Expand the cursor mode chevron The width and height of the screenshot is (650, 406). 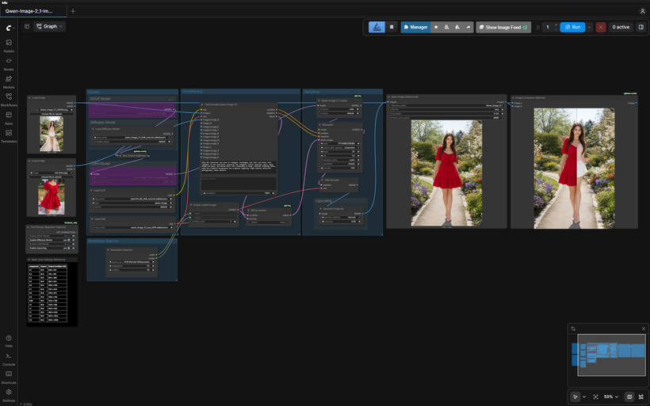click(x=584, y=397)
